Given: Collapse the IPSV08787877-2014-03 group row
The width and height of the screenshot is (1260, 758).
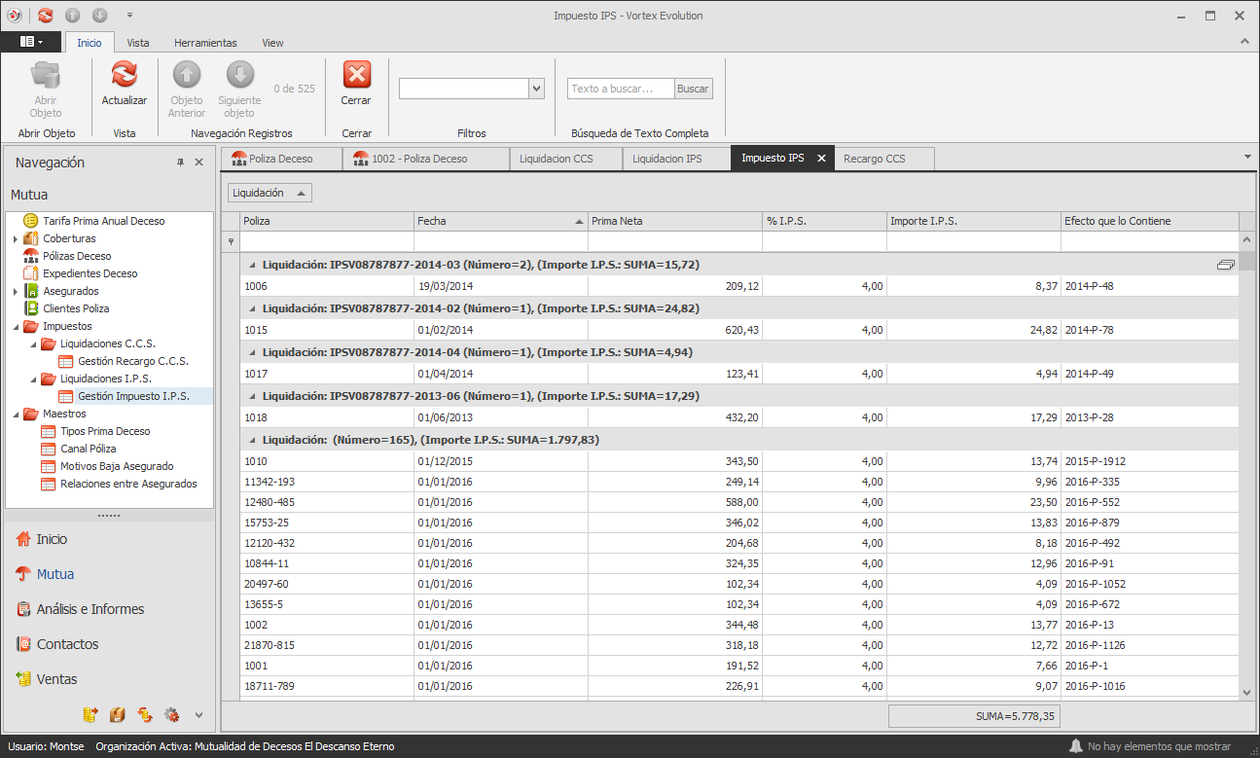Looking at the screenshot, I should click(x=252, y=265).
